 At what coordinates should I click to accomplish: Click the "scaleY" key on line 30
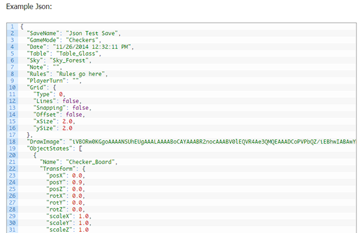[x=59, y=223]
